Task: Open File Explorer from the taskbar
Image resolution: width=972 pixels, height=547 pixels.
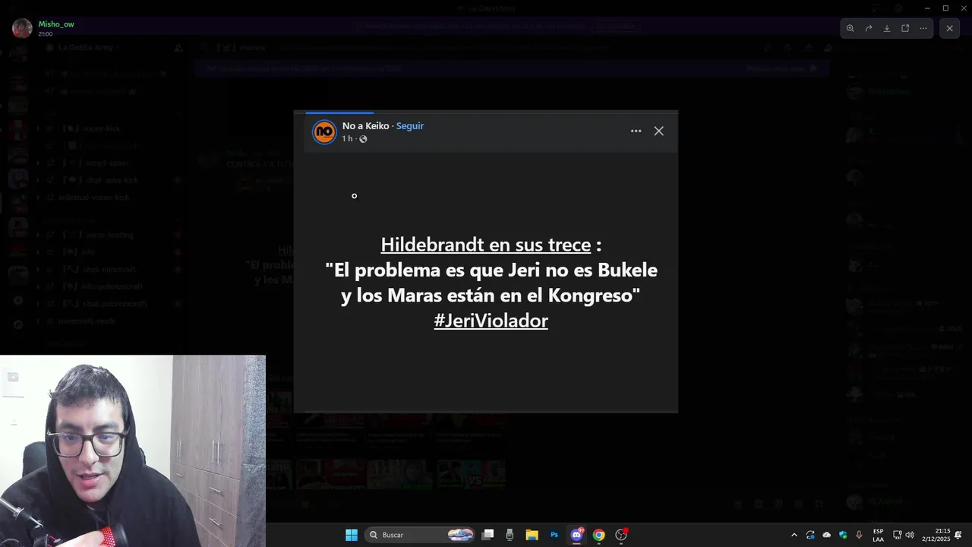Action: pyautogui.click(x=532, y=535)
